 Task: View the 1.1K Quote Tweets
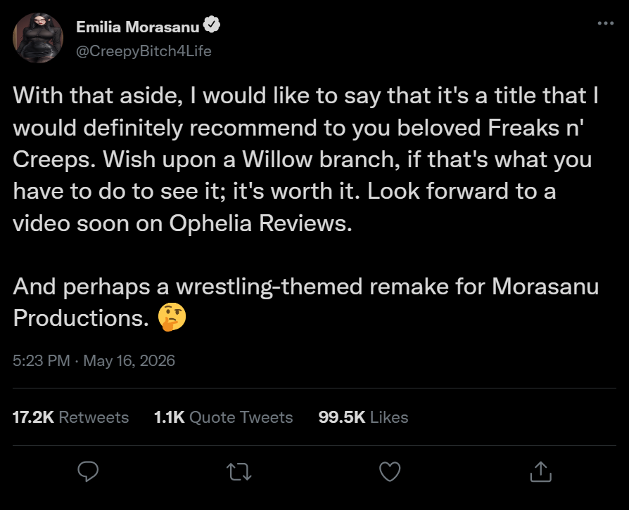pyautogui.click(x=224, y=417)
